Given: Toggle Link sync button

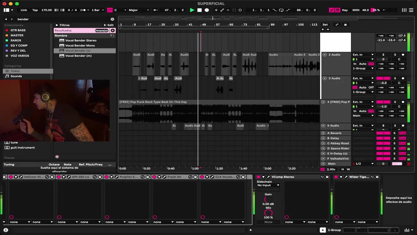Looking at the screenshot, I should tap(24, 10).
